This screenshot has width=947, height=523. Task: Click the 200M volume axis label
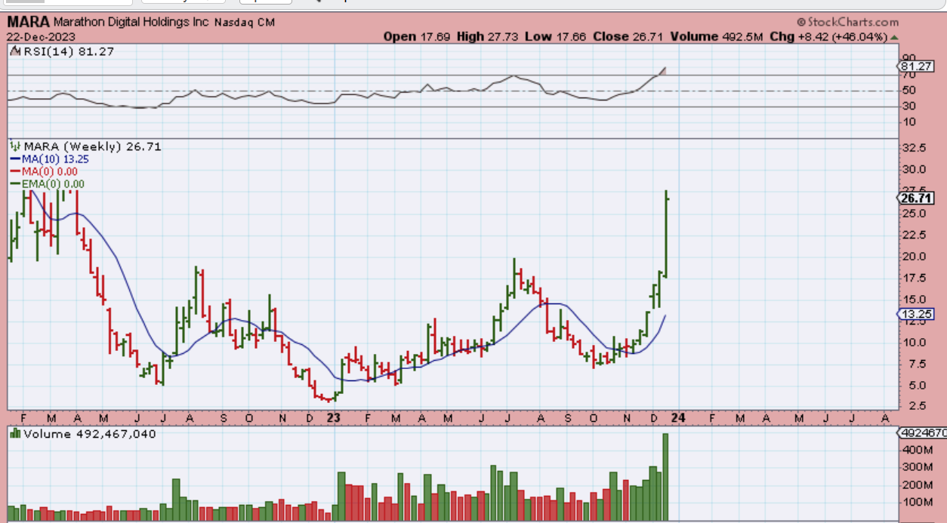[x=918, y=485]
